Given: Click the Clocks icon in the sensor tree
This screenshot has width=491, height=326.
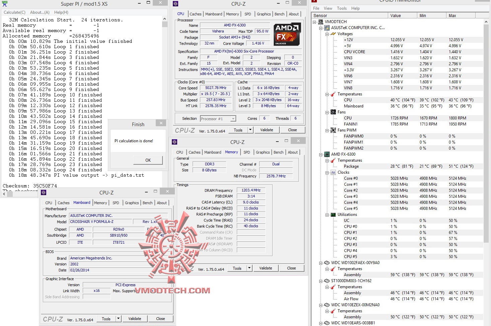Looking at the screenshot, I should 334,172.
